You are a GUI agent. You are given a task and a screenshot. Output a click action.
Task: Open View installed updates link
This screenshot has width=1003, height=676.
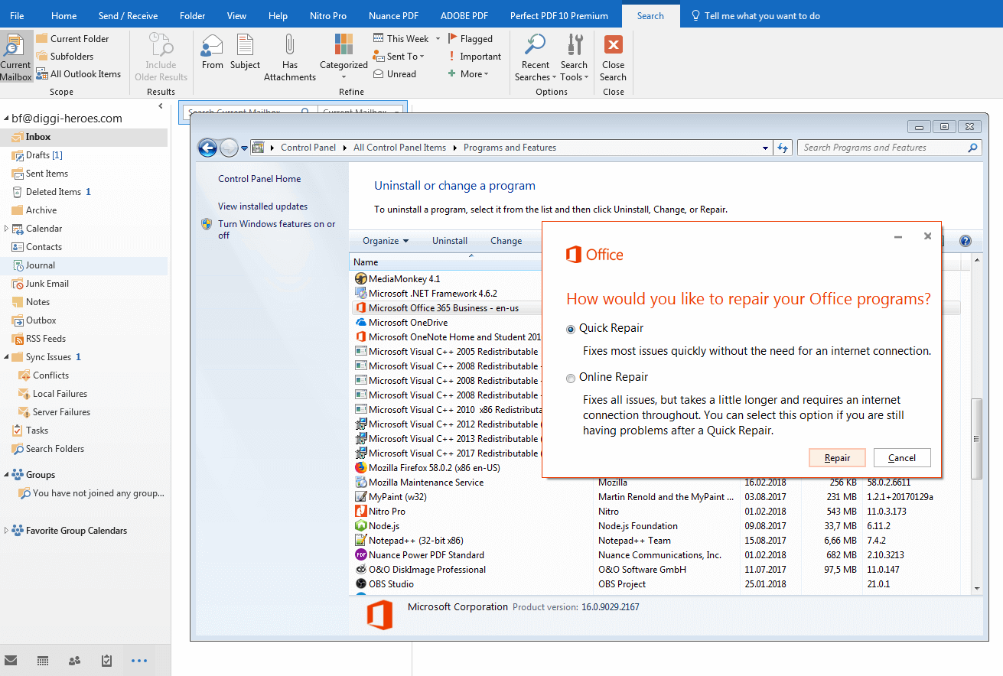pyautogui.click(x=262, y=206)
